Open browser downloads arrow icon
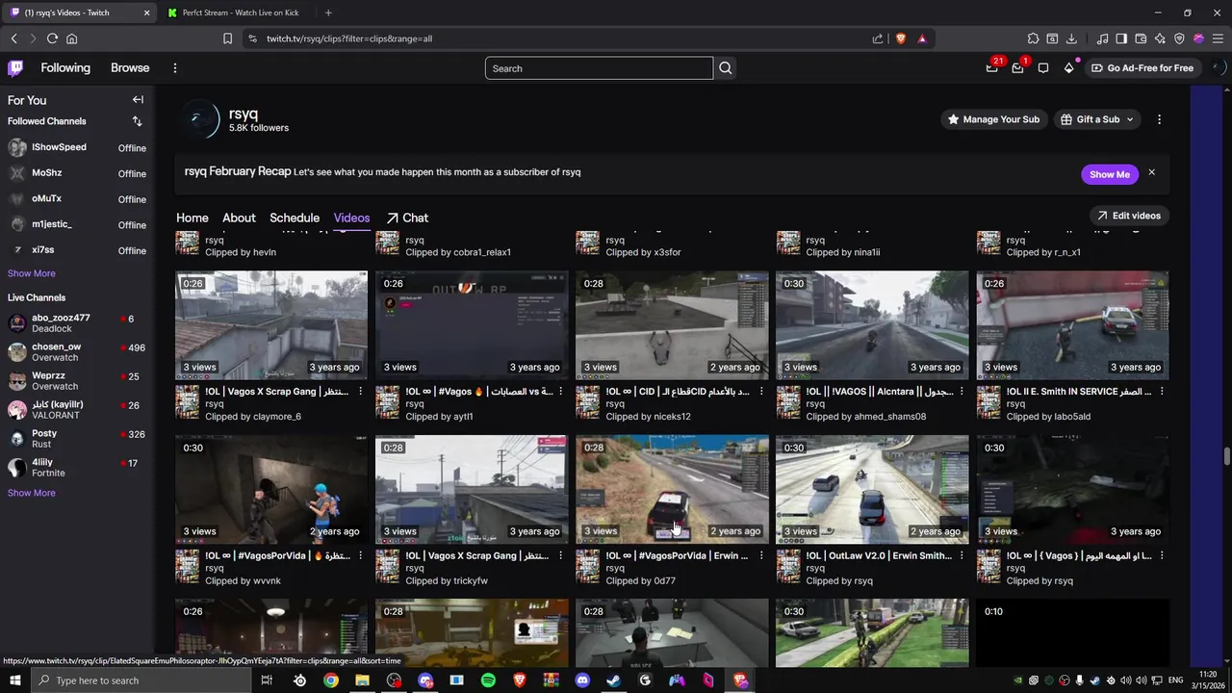Screen dimensions: 1232x693 pyautogui.click(x=1071, y=38)
